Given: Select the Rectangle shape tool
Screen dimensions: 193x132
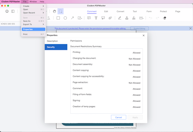Looking at the screenshot, I should pos(58,18).
